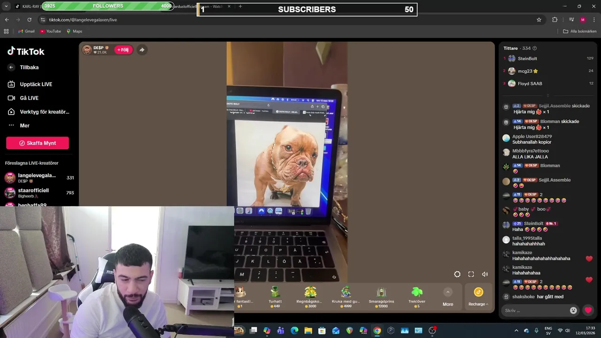This screenshot has width=601, height=338.
Task: Open the Maps bookmark
Action: pyautogui.click(x=74, y=31)
